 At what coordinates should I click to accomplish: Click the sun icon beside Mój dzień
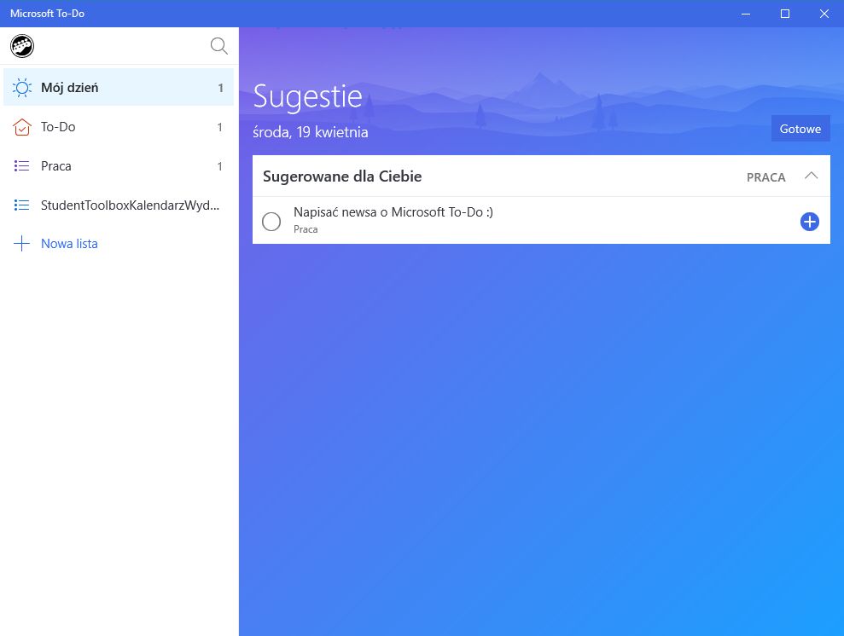point(22,88)
